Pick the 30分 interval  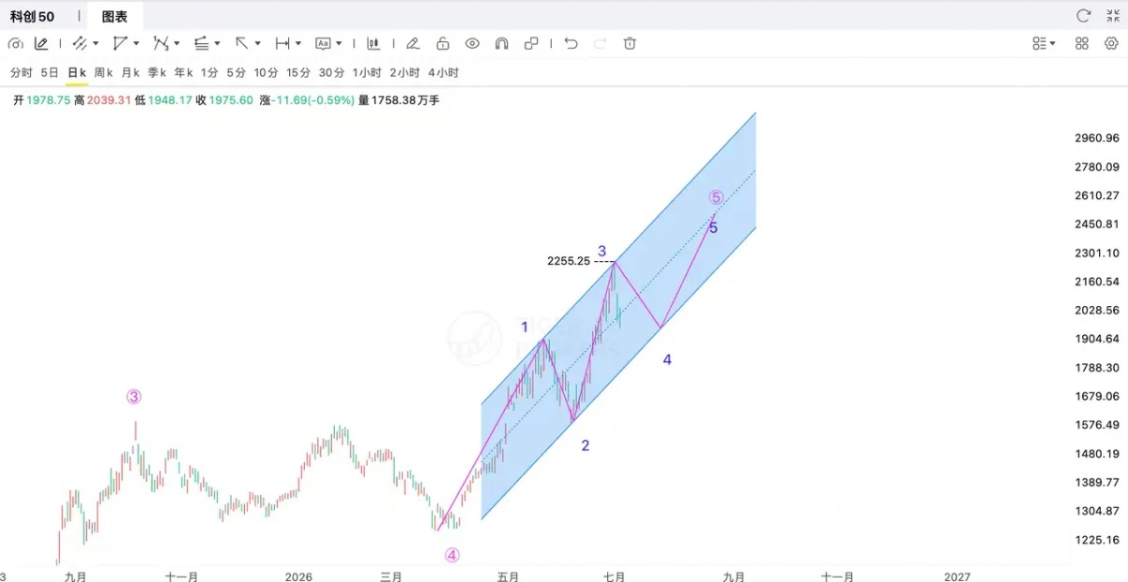[331, 72]
